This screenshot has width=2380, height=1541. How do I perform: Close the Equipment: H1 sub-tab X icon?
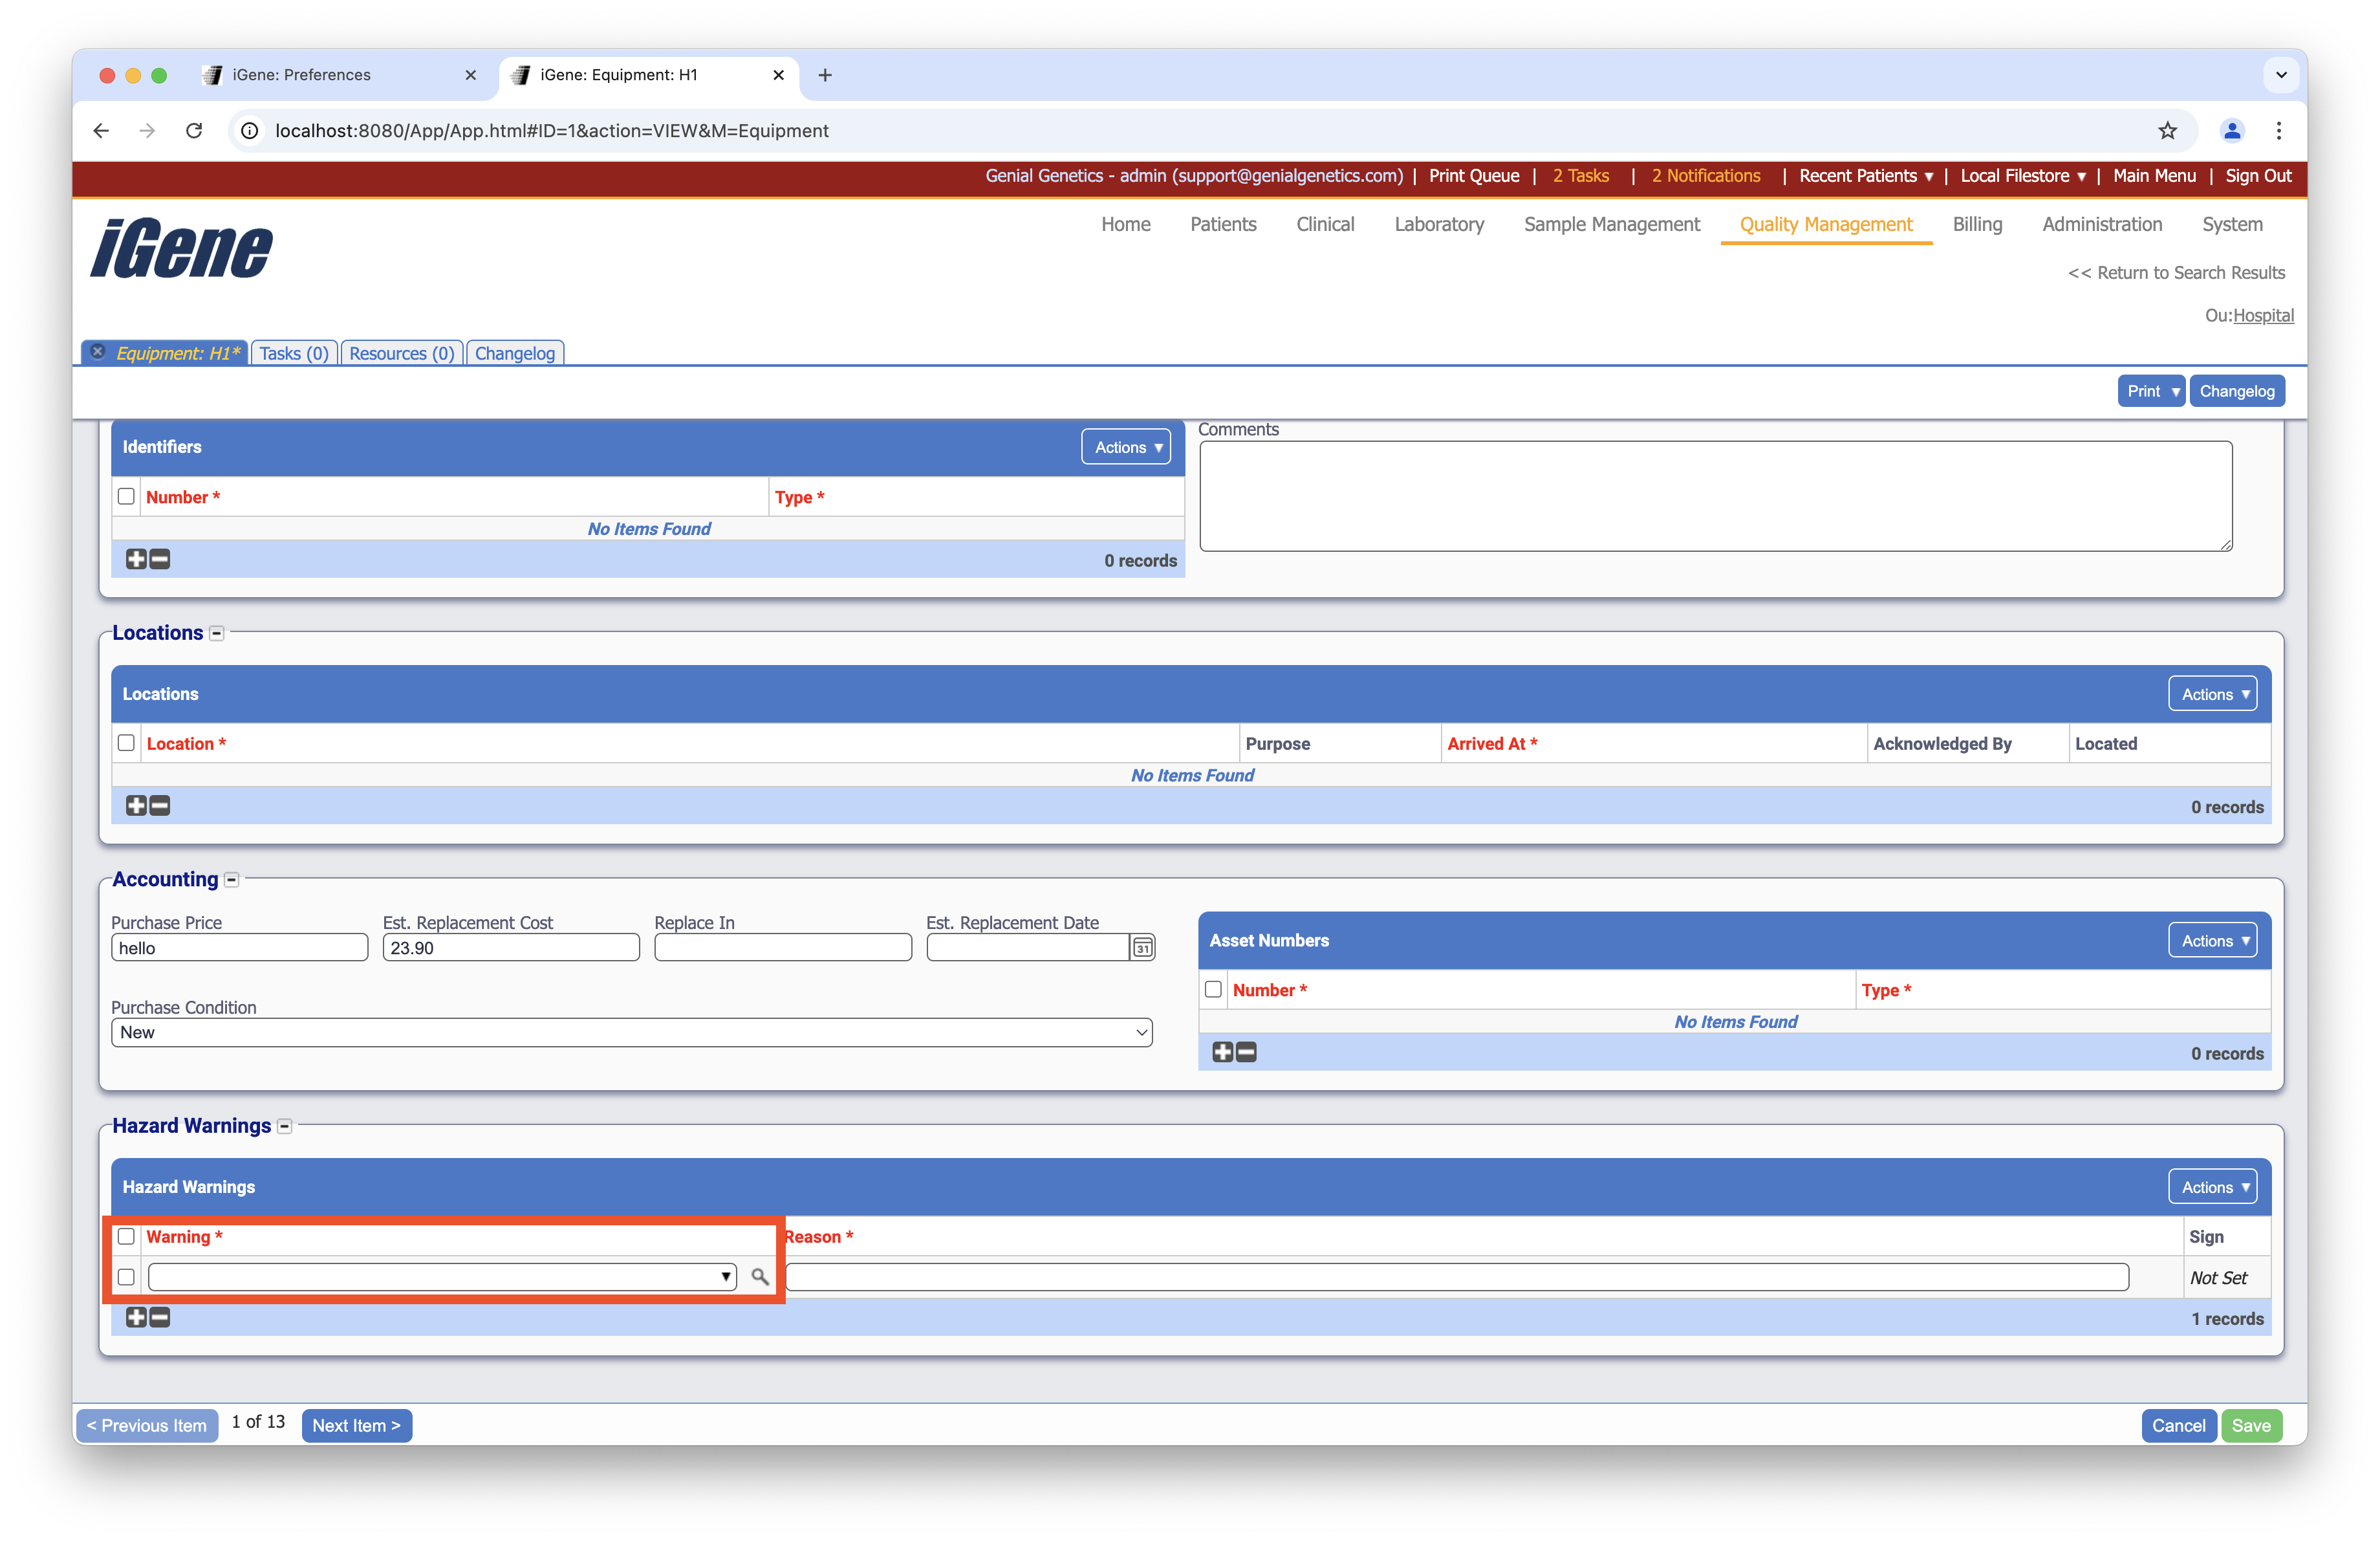pos(98,352)
